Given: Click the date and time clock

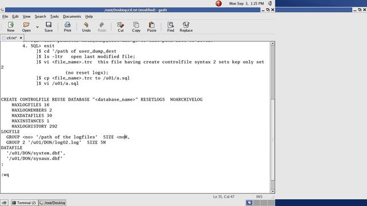Looking at the screenshot, I should (247, 3).
